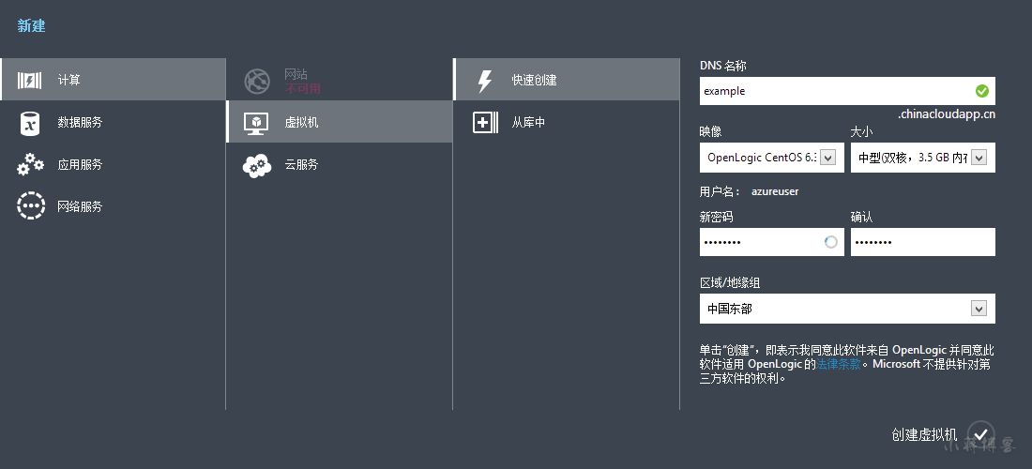Choose the 网络服务 dotted circle icon
The height and width of the screenshot is (469, 1032).
[x=30, y=205]
